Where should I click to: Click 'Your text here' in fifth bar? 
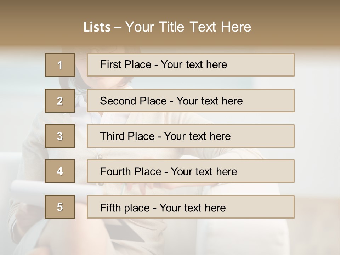192,208
